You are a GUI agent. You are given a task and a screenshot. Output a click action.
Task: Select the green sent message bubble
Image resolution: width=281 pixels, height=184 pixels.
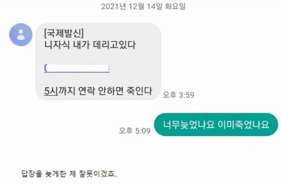point(216,125)
